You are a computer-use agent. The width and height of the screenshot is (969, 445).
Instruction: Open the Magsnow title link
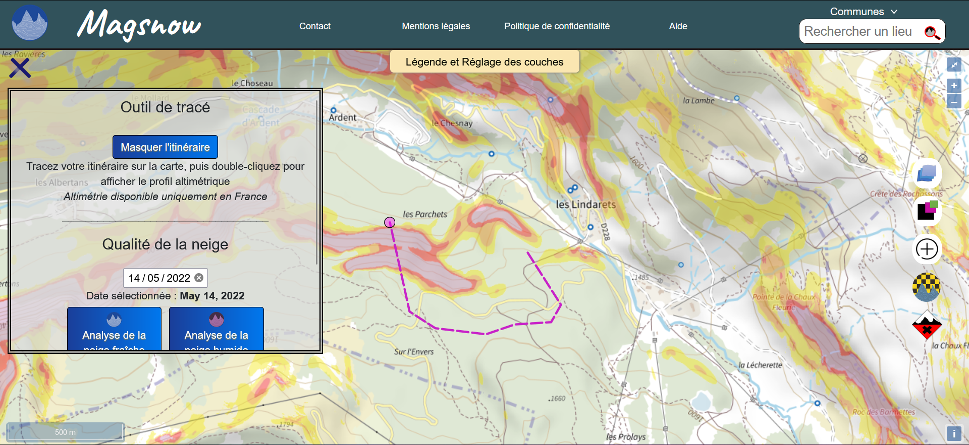click(x=139, y=25)
